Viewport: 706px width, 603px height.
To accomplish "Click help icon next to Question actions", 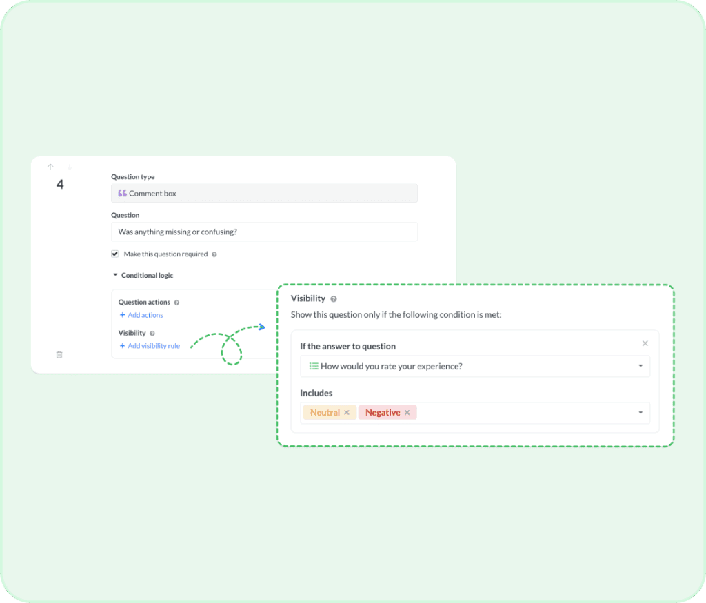I will tap(177, 303).
